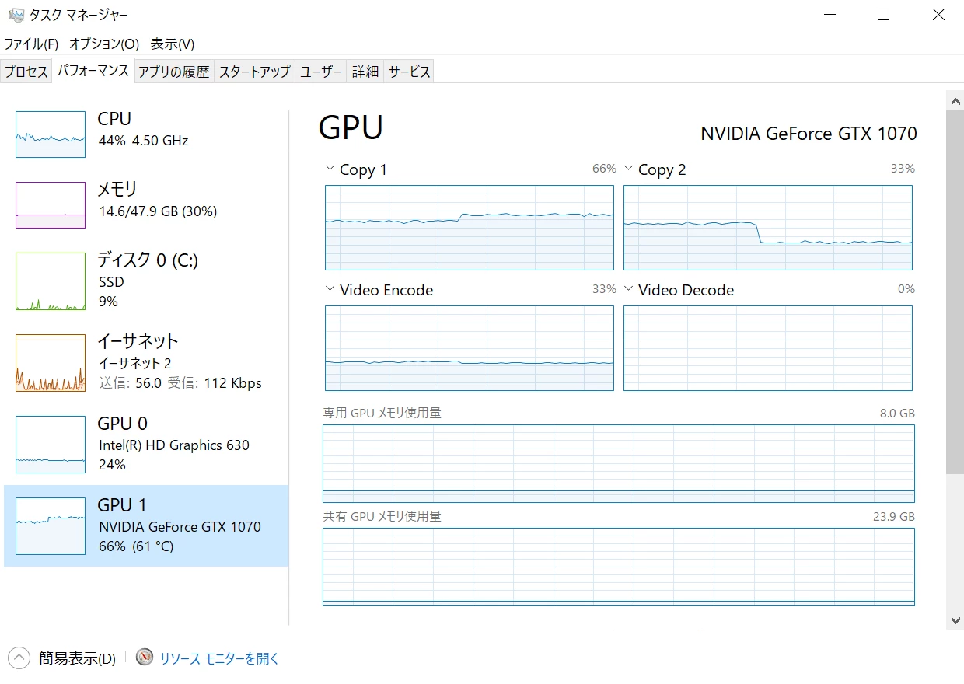Open the Video Encode engine dropdown
Image resolution: width=964 pixels, height=684 pixels.
point(330,290)
